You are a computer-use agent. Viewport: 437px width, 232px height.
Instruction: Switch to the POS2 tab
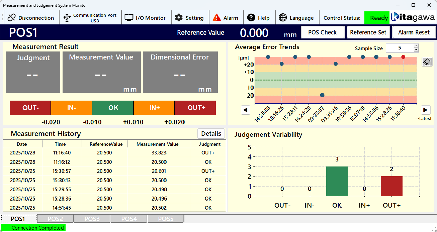(55, 219)
